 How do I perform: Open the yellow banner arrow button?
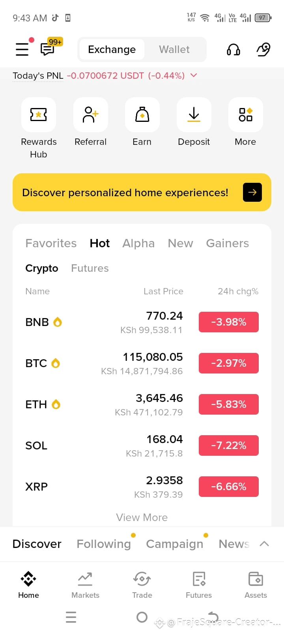(252, 192)
